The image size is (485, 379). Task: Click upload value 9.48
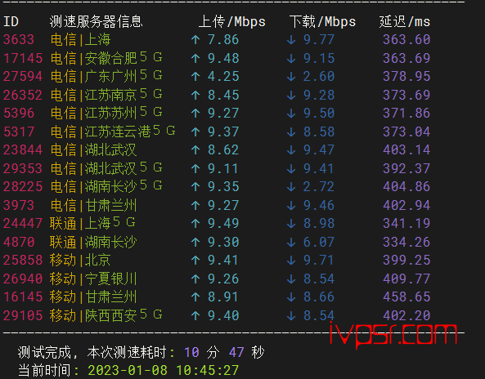[223, 58]
